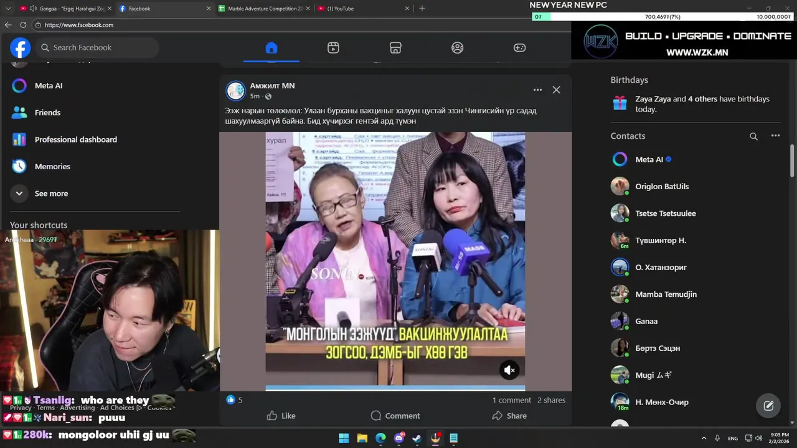Close the Facebook browser tab

[x=209, y=9]
